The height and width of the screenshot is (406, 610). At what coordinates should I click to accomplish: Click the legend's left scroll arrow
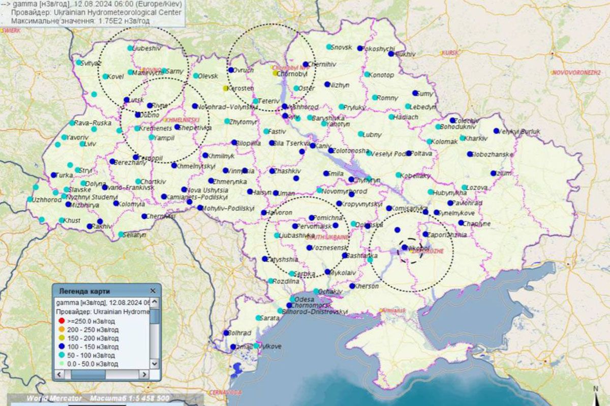[x=59, y=374]
